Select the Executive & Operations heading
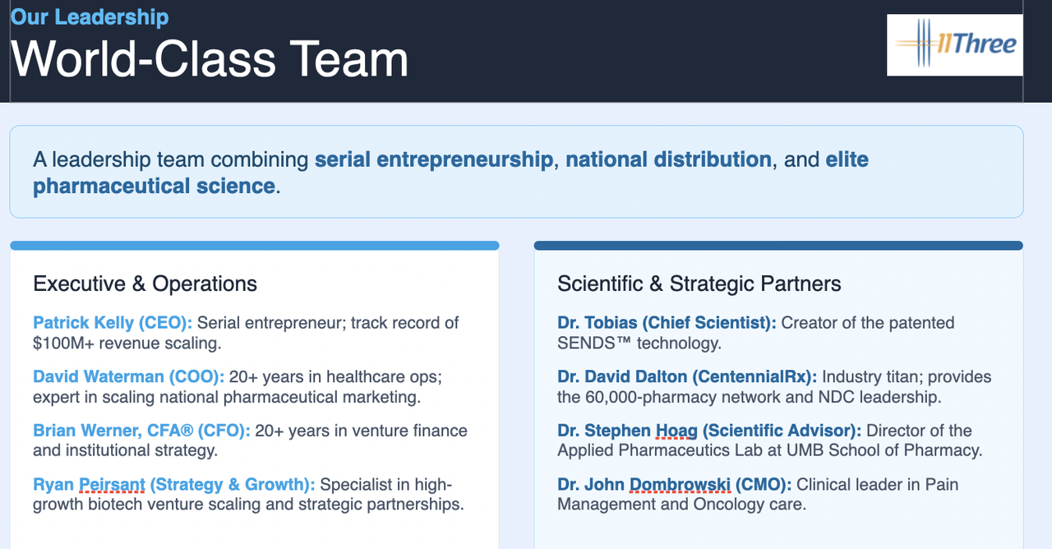 pyautogui.click(x=145, y=284)
